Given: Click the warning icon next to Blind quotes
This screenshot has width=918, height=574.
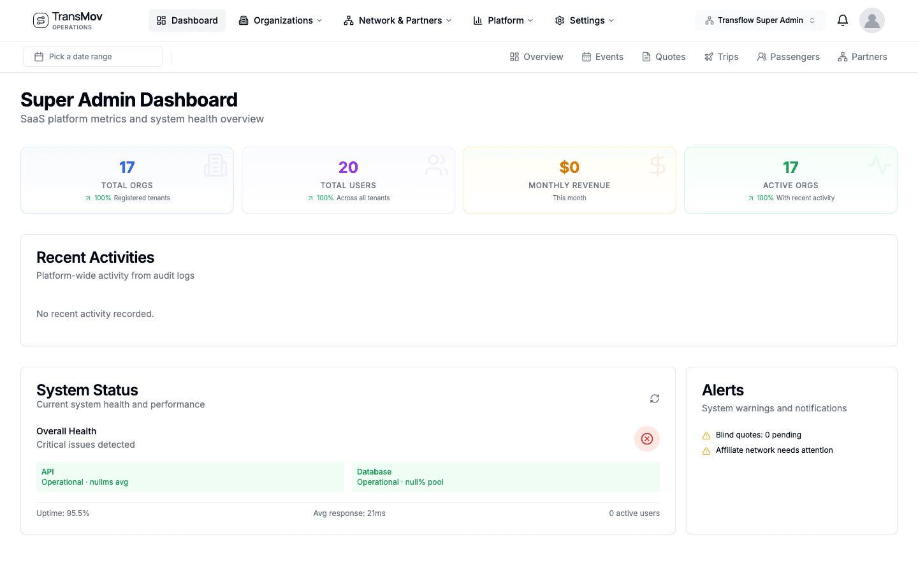Looking at the screenshot, I should coord(706,435).
